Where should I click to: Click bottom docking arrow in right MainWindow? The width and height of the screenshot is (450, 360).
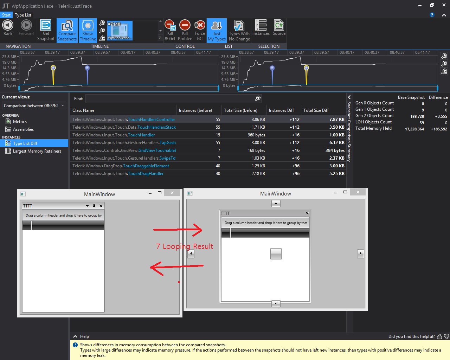(x=276, y=303)
